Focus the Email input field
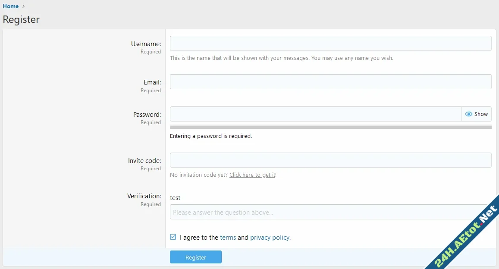 coord(330,81)
